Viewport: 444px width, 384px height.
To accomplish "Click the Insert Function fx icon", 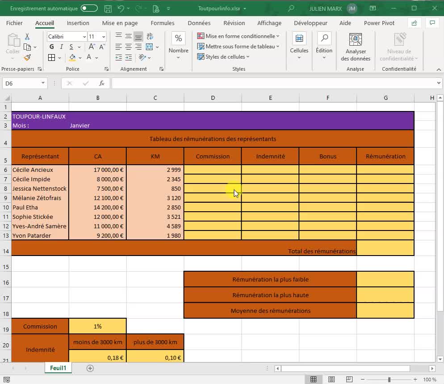I will coord(101,83).
